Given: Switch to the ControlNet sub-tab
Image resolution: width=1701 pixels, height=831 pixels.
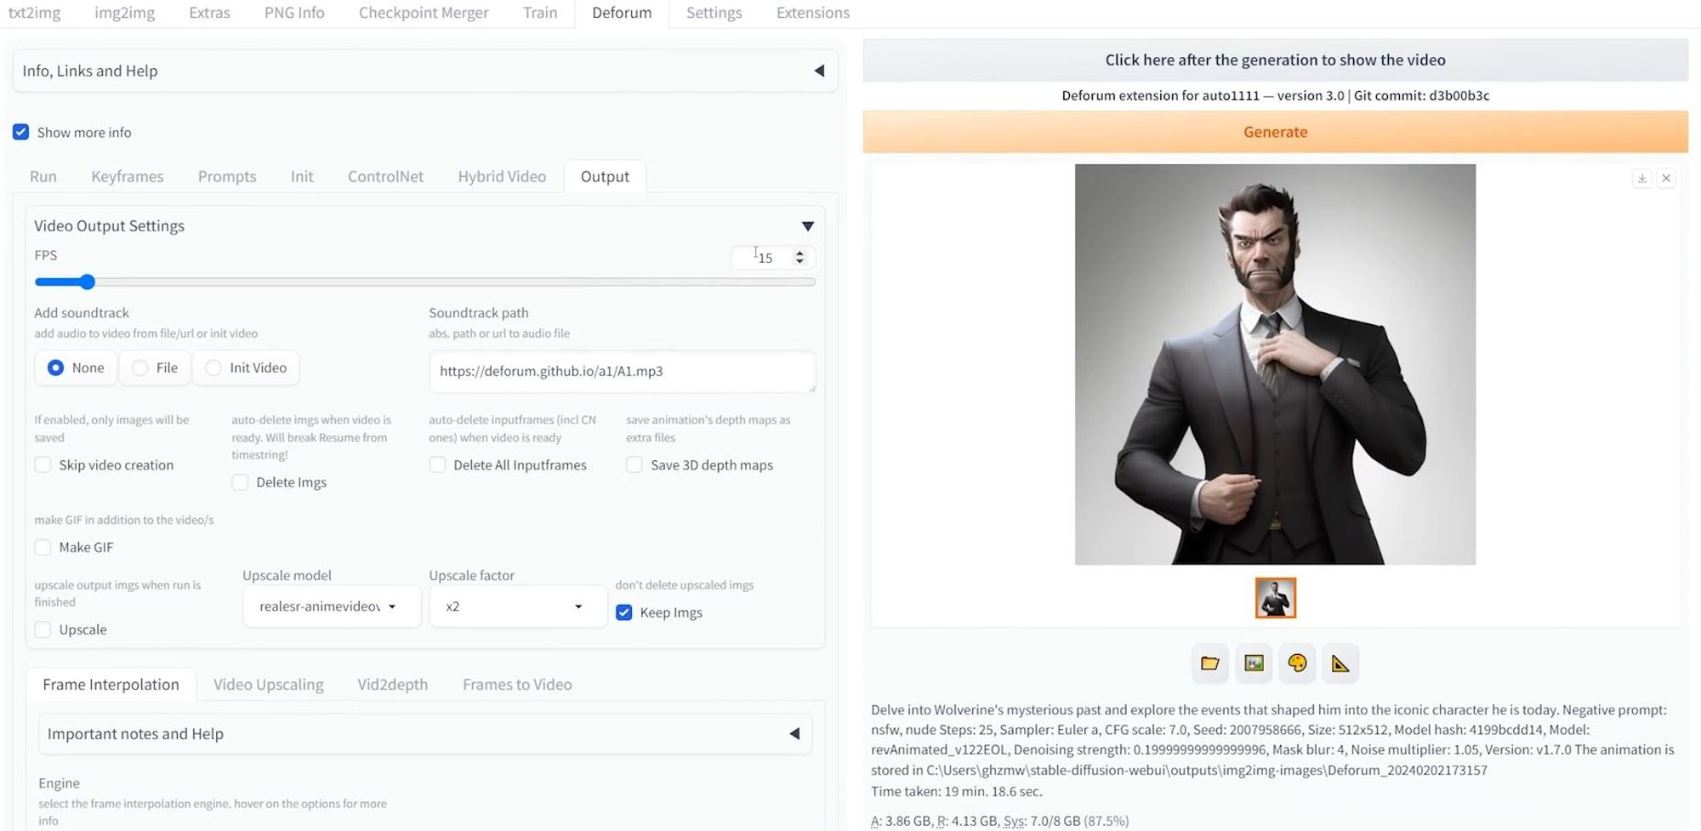Looking at the screenshot, I should click(385, 176).
